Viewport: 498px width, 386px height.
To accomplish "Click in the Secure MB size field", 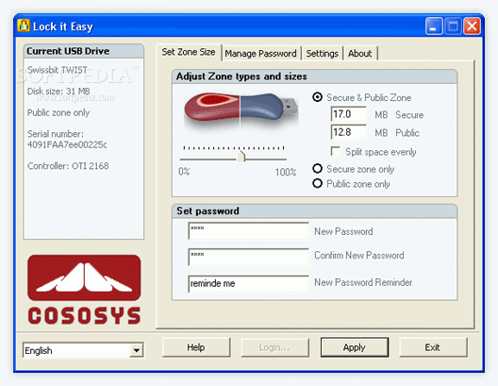I will coord(348,114).
